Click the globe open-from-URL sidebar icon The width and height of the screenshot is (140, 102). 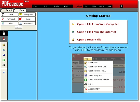pos(4,50)
